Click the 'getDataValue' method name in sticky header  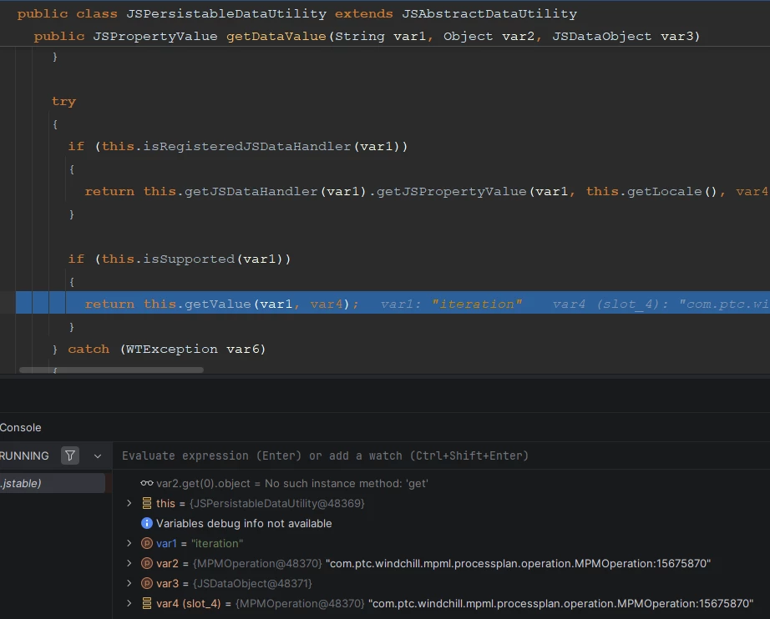coord(276,37)
